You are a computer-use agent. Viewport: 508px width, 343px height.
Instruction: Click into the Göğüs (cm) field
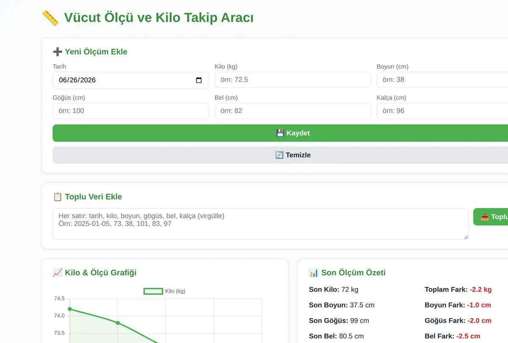pyautogui.click(x=131, y=111)
